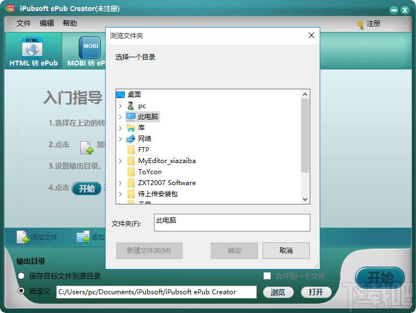Select the FTP folder label

pyautogui.click(x=144, y=150)
